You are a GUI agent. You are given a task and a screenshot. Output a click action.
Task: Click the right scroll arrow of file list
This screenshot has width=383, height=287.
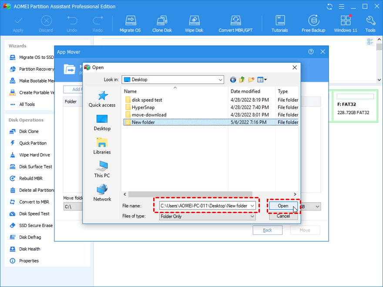point(295,194)
